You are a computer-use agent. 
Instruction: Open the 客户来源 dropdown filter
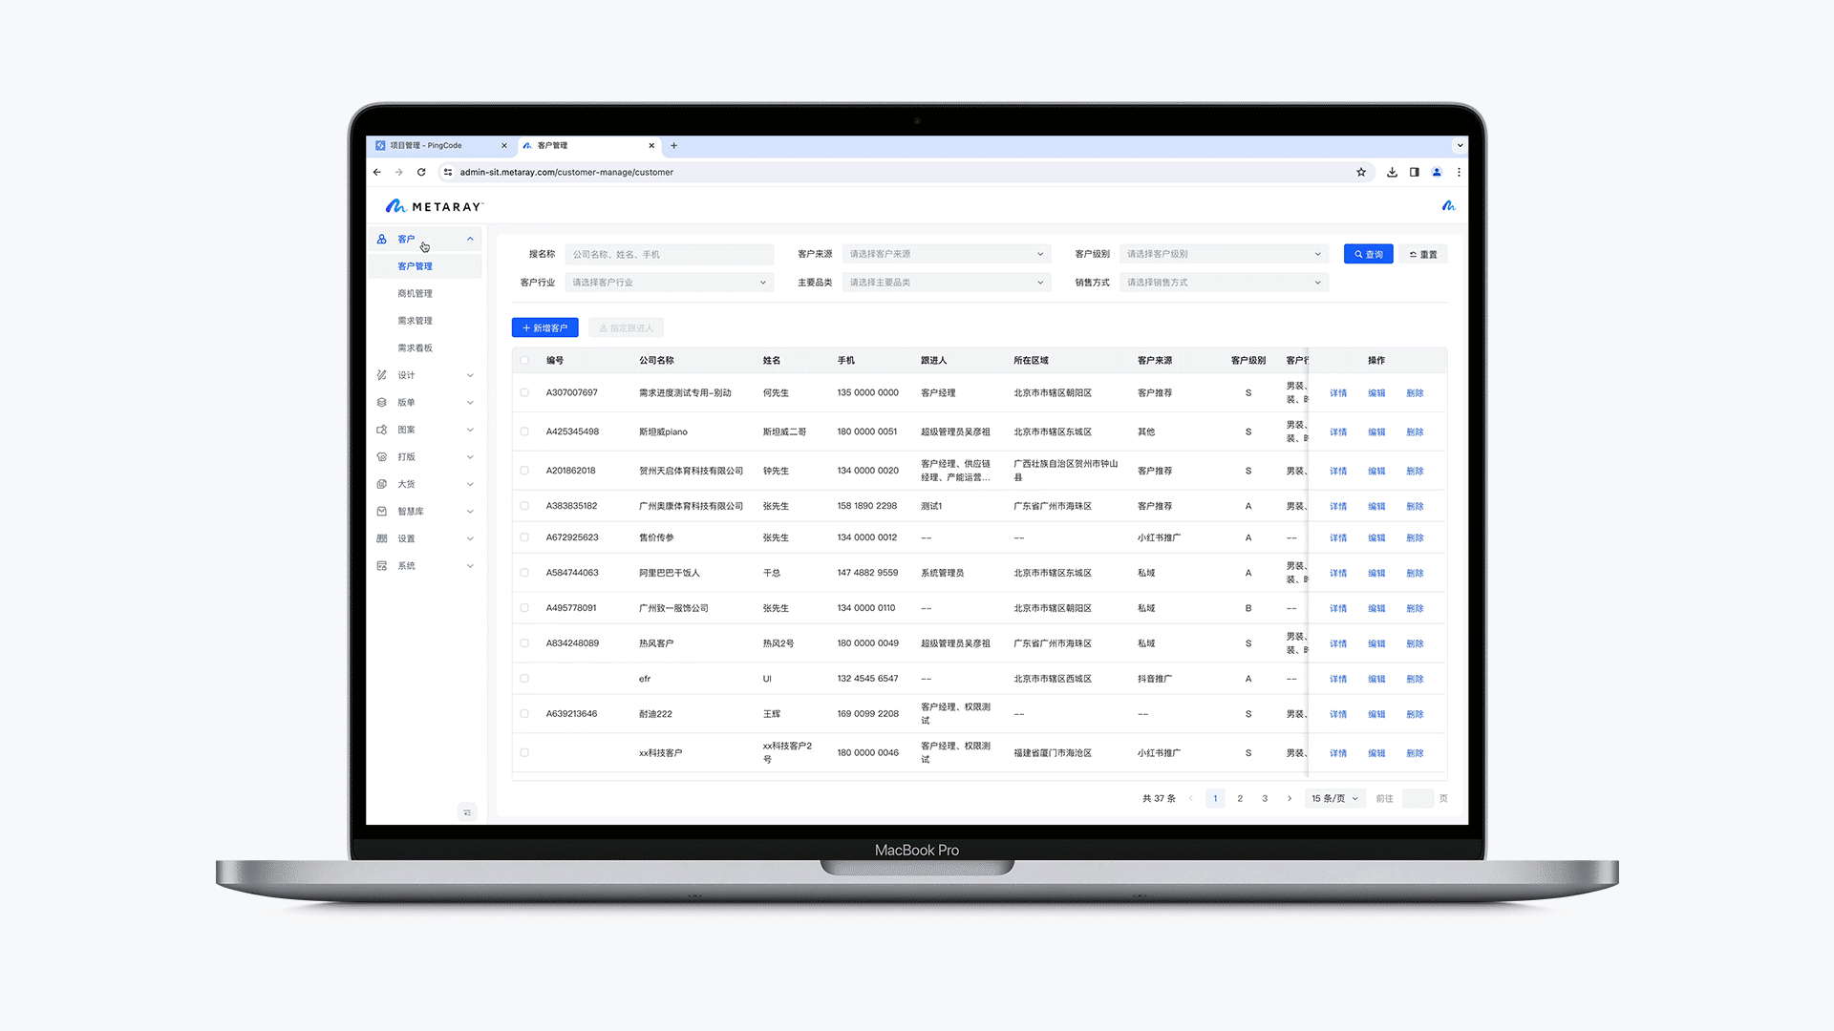(946, 254)
